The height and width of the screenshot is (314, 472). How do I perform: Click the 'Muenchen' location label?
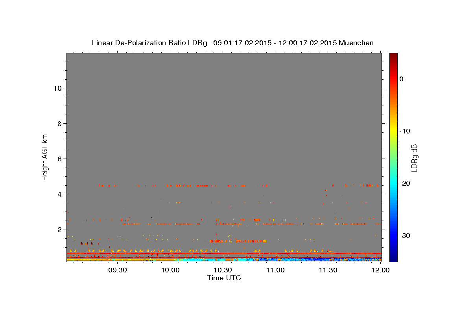click(356, 43)
